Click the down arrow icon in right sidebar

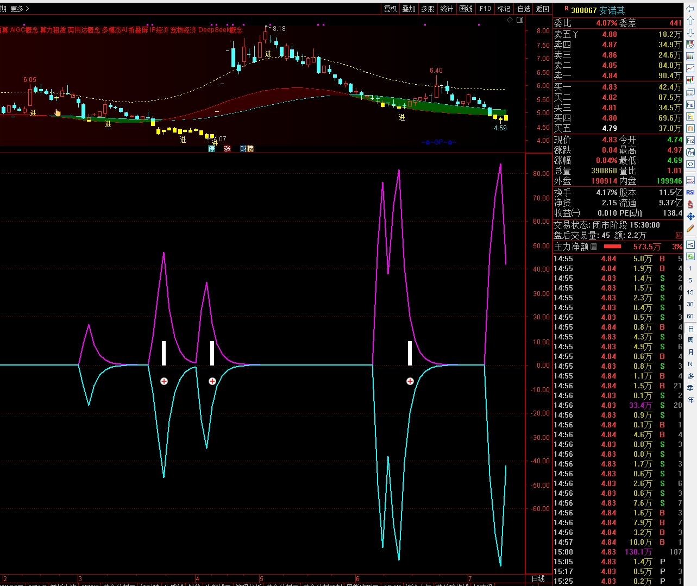coord(690,33)
